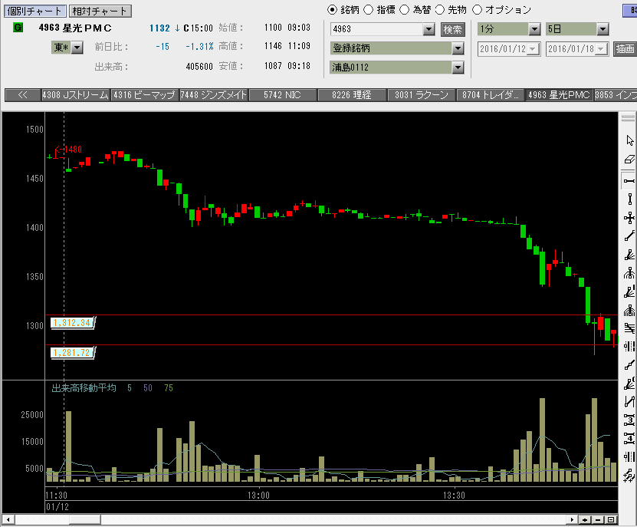Select the 為替 radio button
Viewport: 637px width, 527px height.
pyautogui.click(x=404, y=9)
